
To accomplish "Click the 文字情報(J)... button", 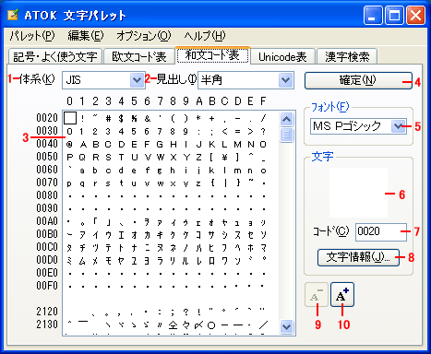I will (x=358, y=257).
